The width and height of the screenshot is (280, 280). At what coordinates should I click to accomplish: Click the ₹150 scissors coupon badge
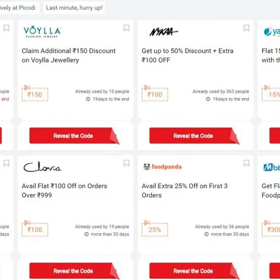pos(35,93)
